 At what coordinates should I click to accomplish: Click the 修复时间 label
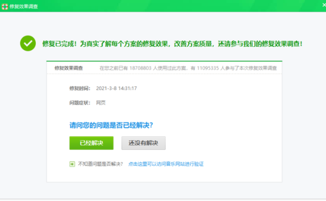point(80,88)
